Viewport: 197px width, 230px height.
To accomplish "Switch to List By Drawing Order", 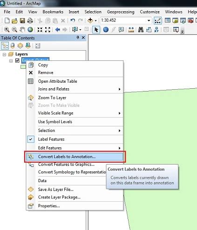I will [x=5, y=46].
